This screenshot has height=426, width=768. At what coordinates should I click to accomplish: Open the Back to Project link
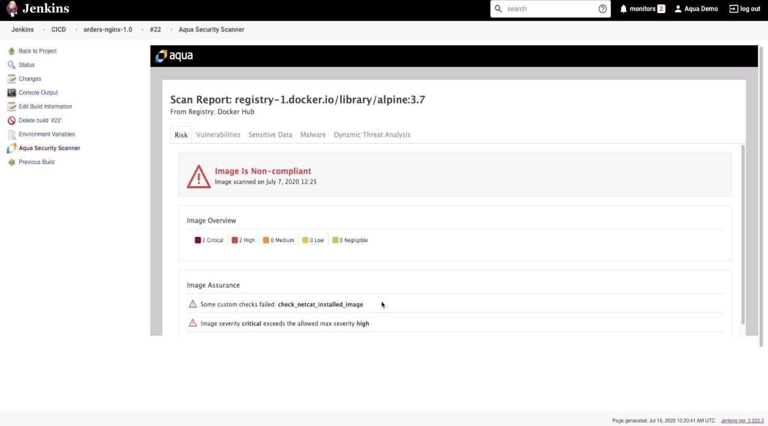(x=38, y=51)
